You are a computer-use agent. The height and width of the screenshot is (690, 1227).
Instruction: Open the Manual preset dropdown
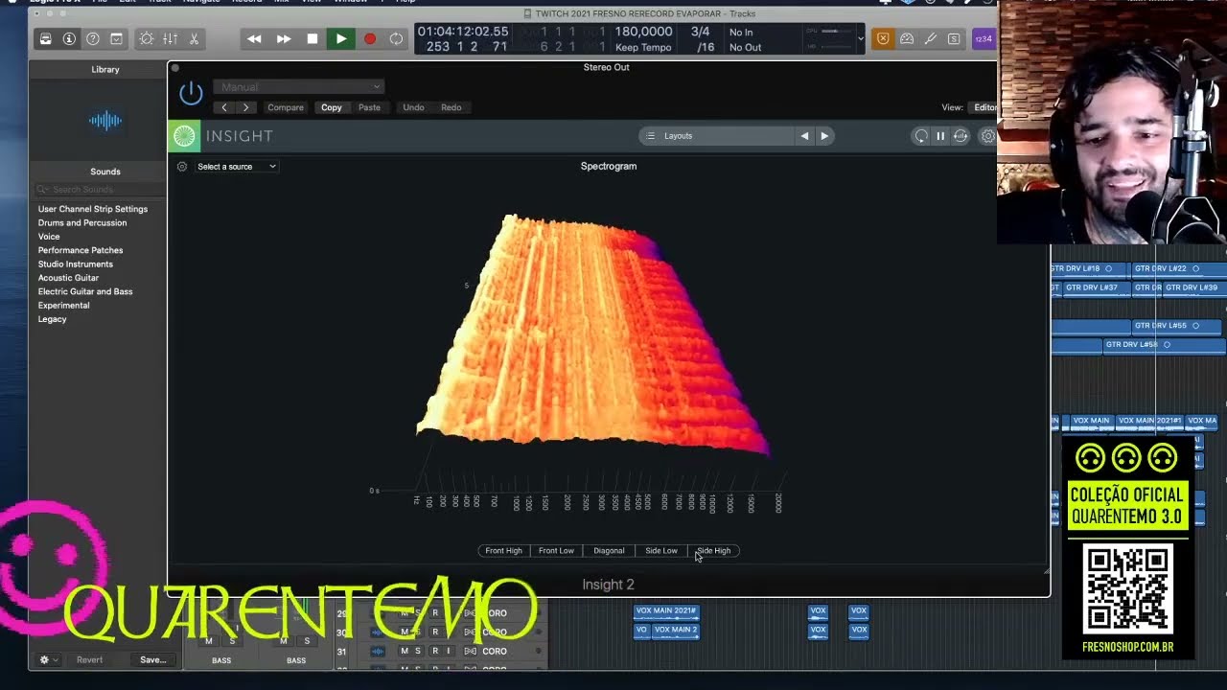tap(298, 87)
